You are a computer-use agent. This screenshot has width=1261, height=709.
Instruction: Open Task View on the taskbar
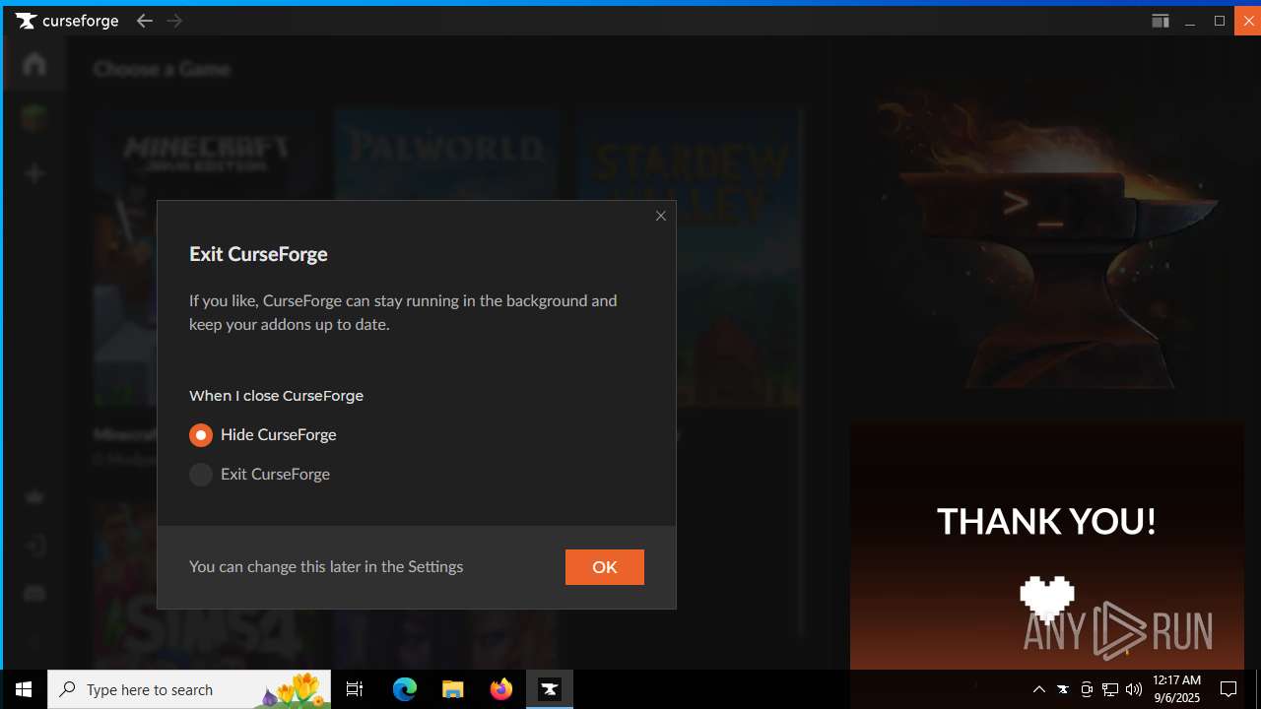coord(355,689)
